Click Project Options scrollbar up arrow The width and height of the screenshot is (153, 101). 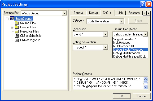click(146, 79)
